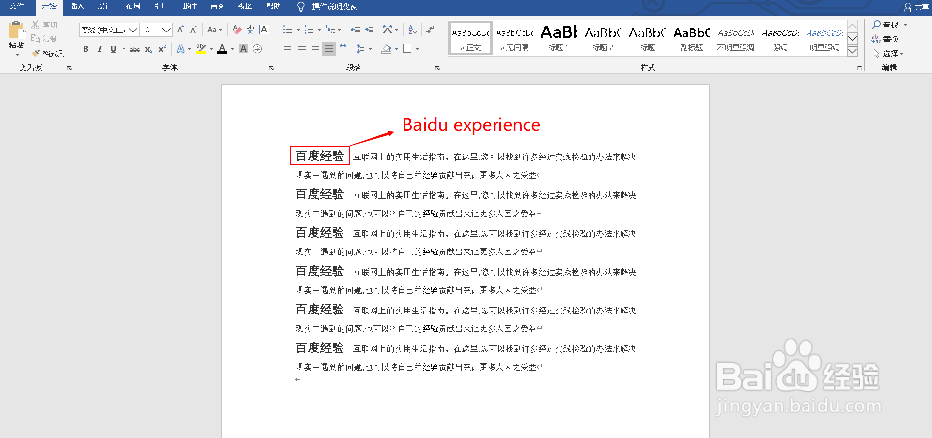Click the Sort (A-Z) icon
The height and width of the screenshot is (438, 932).
pos(412,30)
